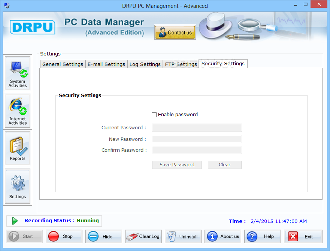Open Help with the question mark button
This screenshot has height=251, width=330.
coord(263,236)
